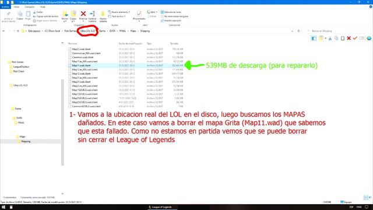Open the address bar history dropdown
This screenshot has width=373, height=210.
(292, 31)
